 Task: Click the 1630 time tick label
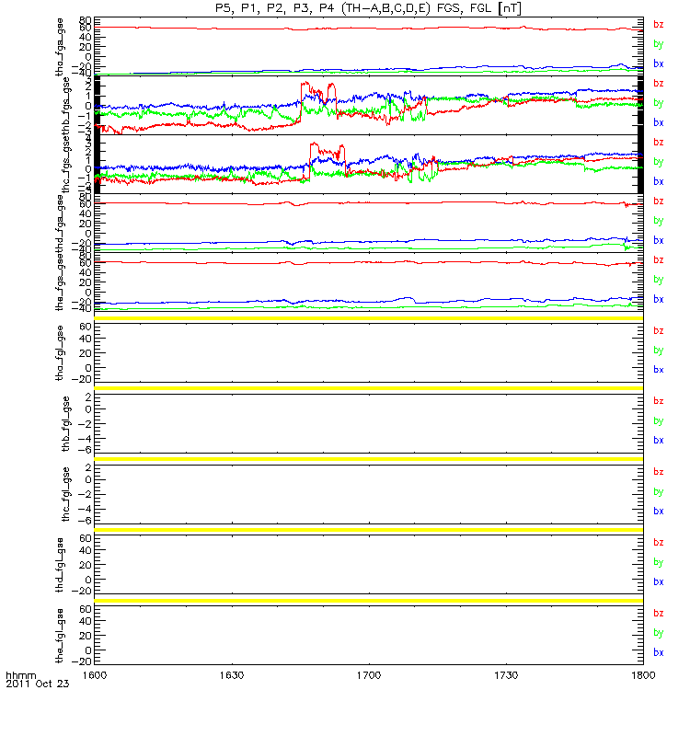click(232, 675)
